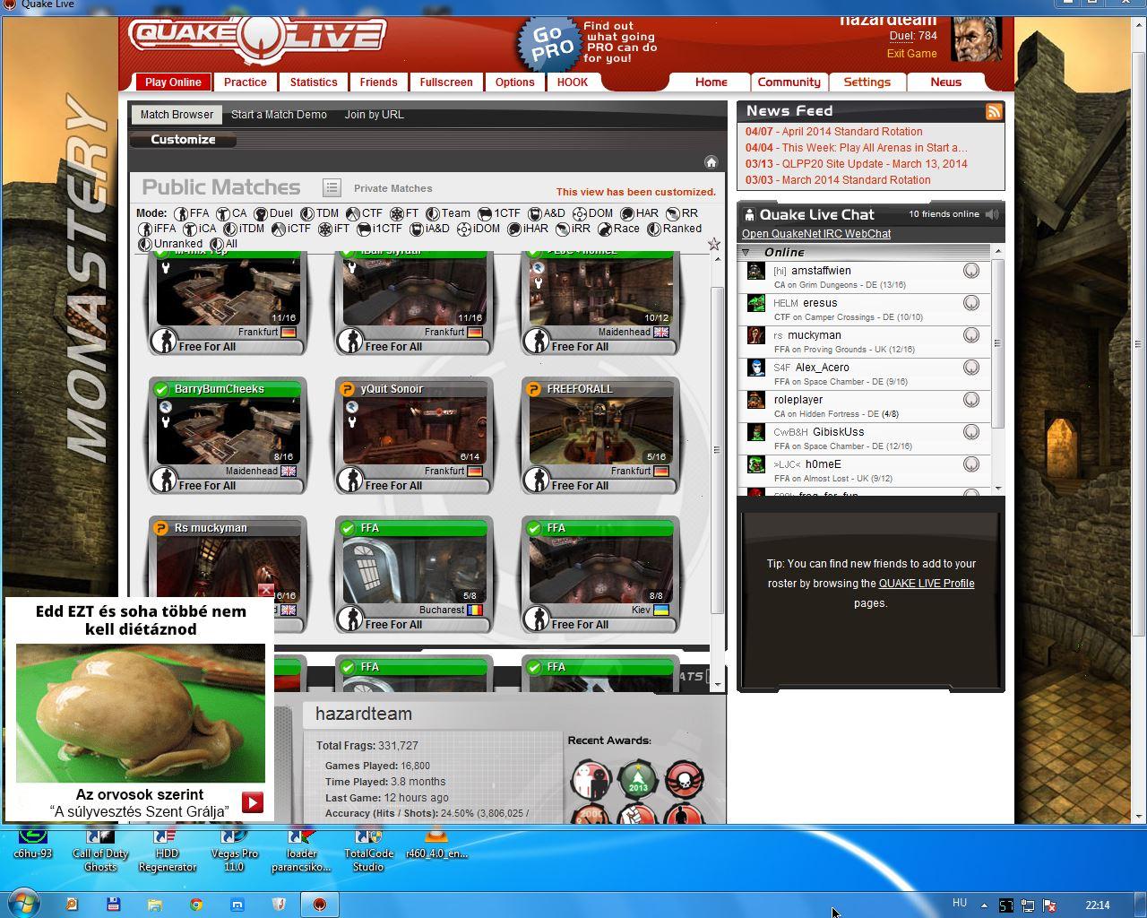The height and width of the screenshot is (918, 1147).
Task: Collapse the Online friends group
Action: coord(746,253)
